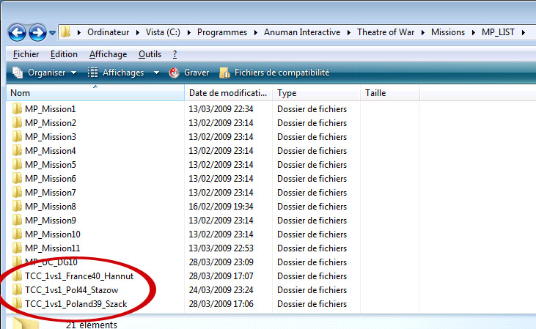Image resolution: width=536 pixels, height=329 pixels.
Task: Select the MP_Mission1 folder icon
Action: click(18, 109)
